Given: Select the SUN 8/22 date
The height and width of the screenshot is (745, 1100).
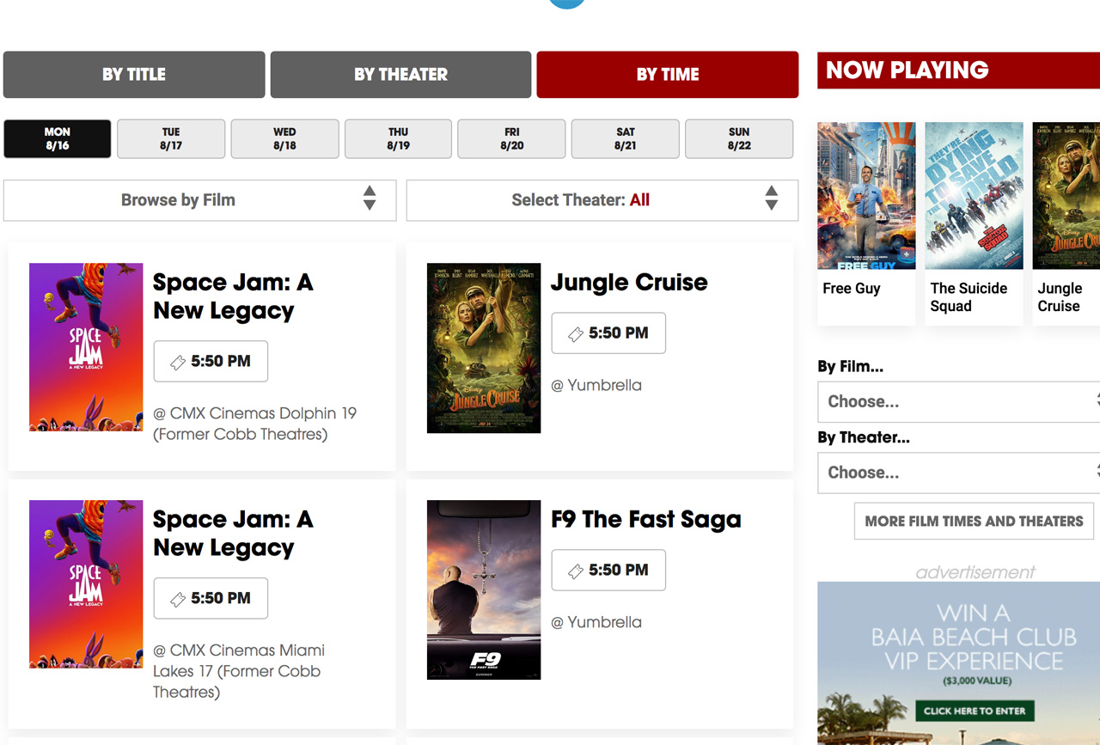Looking at the screenshot, I should coord(739,139).
